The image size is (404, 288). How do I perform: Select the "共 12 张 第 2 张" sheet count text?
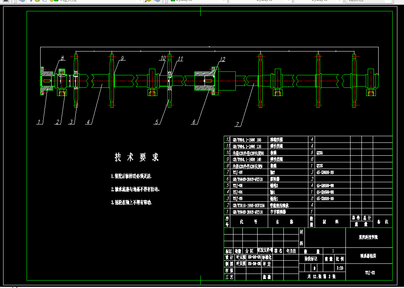[x=322, y=277]
